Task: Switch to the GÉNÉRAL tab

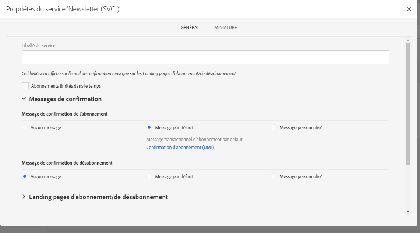Action: pyautogui.click(x=190, y=28)
